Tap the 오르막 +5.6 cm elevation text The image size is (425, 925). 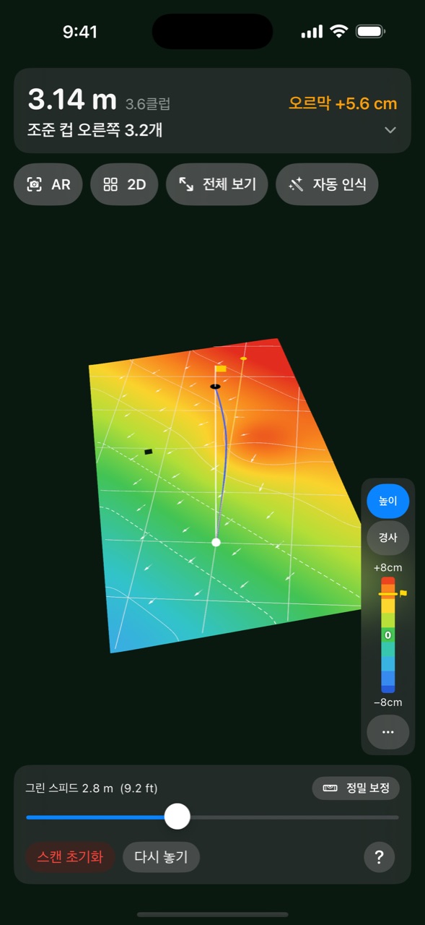tap(343, 103)
